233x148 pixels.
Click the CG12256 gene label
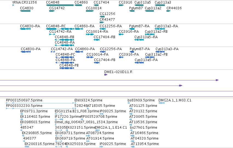tap(107, 14)
